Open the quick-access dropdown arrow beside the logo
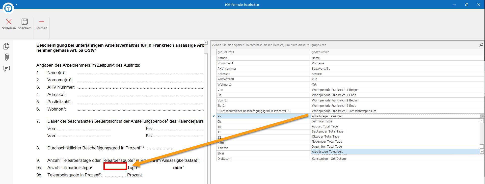485x184 pixels. (16, 5)
